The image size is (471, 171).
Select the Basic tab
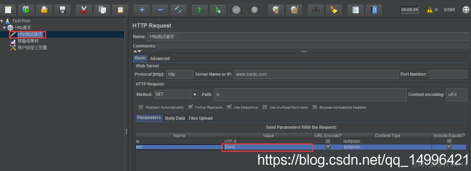[x=140, y=58]
